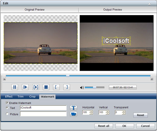Viewport: 157px width, 131px height.
Task: Click the Original Preview header
Action: click(x=35, y=9)
